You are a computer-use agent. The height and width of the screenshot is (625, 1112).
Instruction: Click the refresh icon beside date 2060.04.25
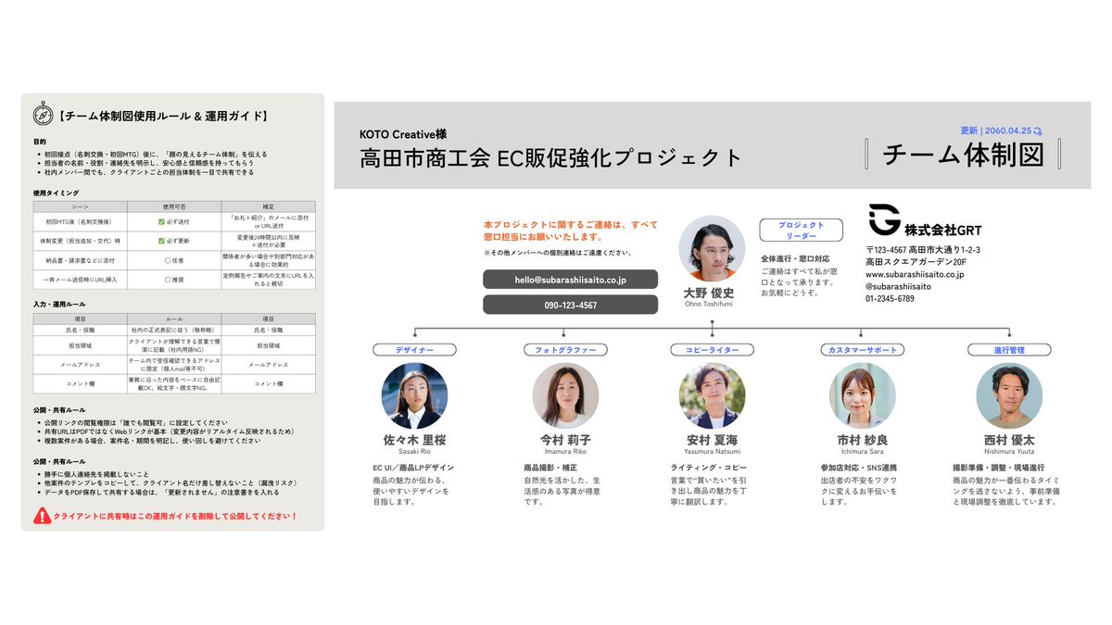pos(1037,131)
